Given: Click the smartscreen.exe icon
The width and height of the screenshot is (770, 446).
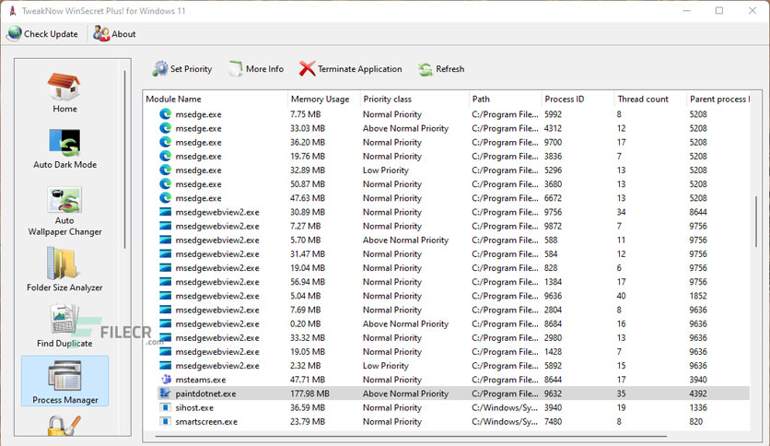Looking at the screenshot, I should click(x=166, y=421).
